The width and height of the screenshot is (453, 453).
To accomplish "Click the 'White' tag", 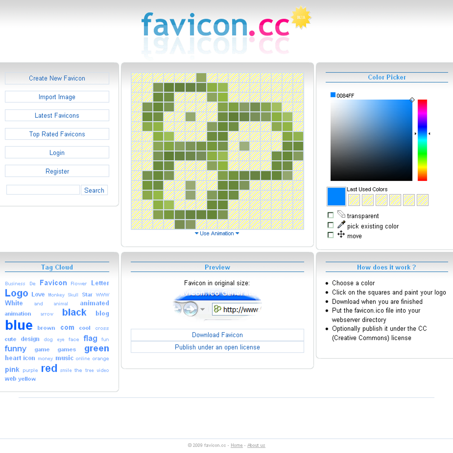I will click(14, 303).
